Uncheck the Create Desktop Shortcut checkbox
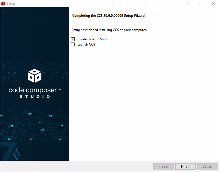 click(73, 39)
